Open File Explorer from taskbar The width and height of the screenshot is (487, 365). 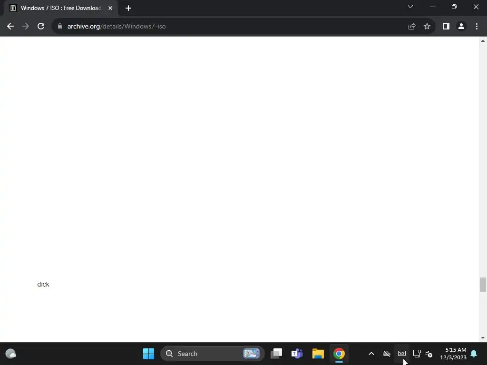tap(318, 354)
